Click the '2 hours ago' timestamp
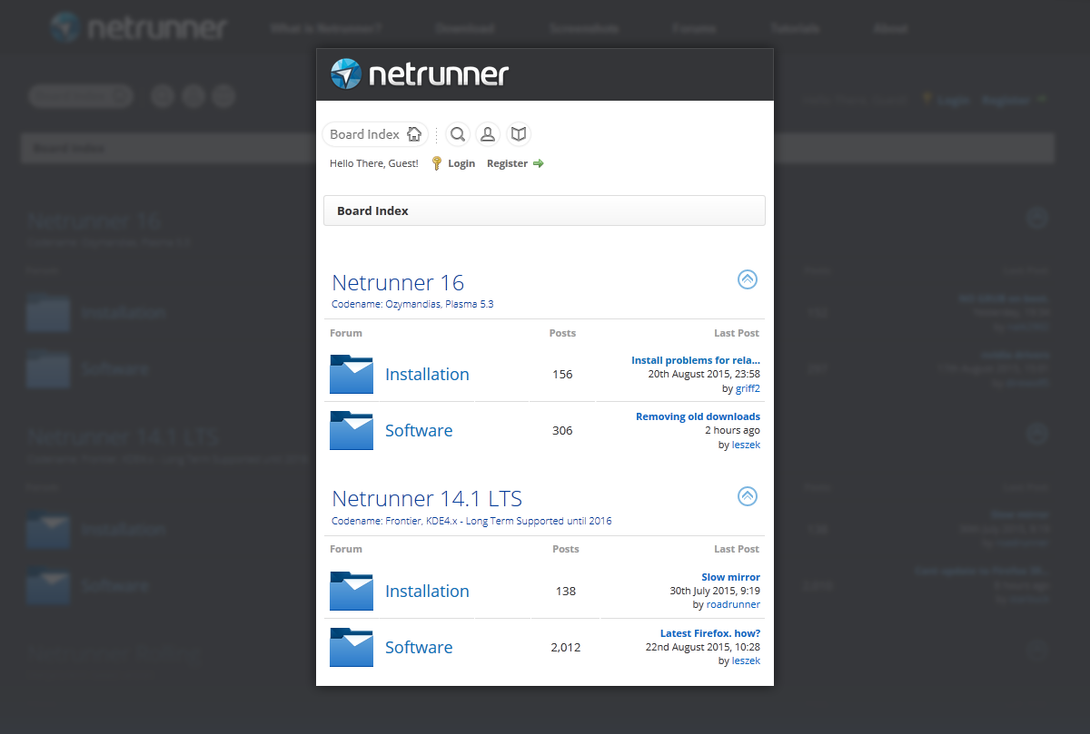The width and height of the screenshot is (1090, 734). tap(733, 430)
